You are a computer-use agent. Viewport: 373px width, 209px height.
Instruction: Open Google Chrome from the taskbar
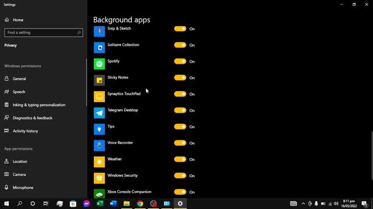click(140, 204)
